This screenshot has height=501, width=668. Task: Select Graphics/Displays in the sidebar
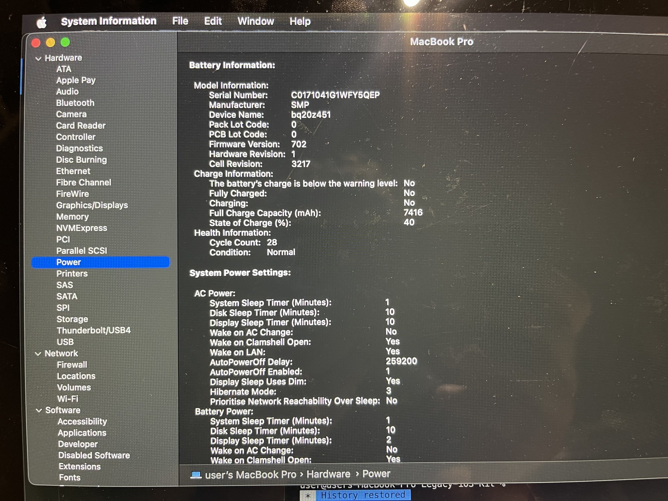pyautogui.click(x=92, y=205)
